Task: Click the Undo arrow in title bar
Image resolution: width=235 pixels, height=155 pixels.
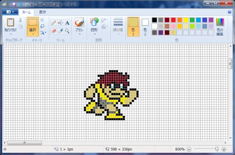Action: click(x=20, y=4)
